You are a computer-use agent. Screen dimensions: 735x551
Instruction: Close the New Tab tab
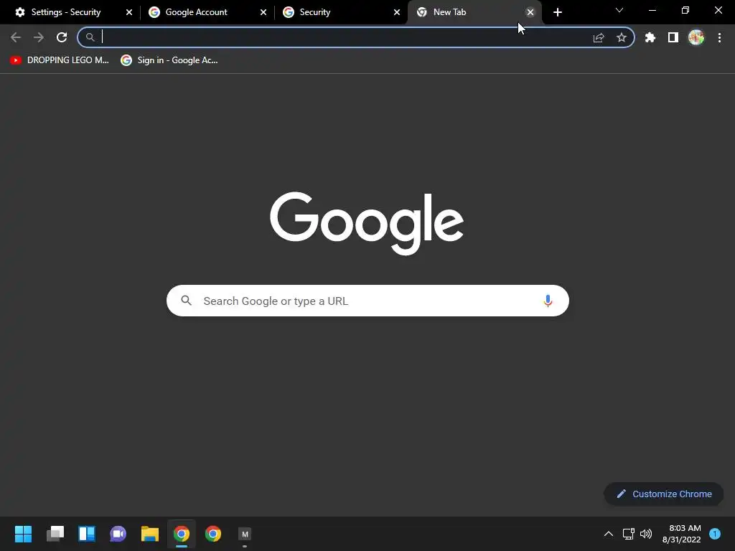(530, 12)
